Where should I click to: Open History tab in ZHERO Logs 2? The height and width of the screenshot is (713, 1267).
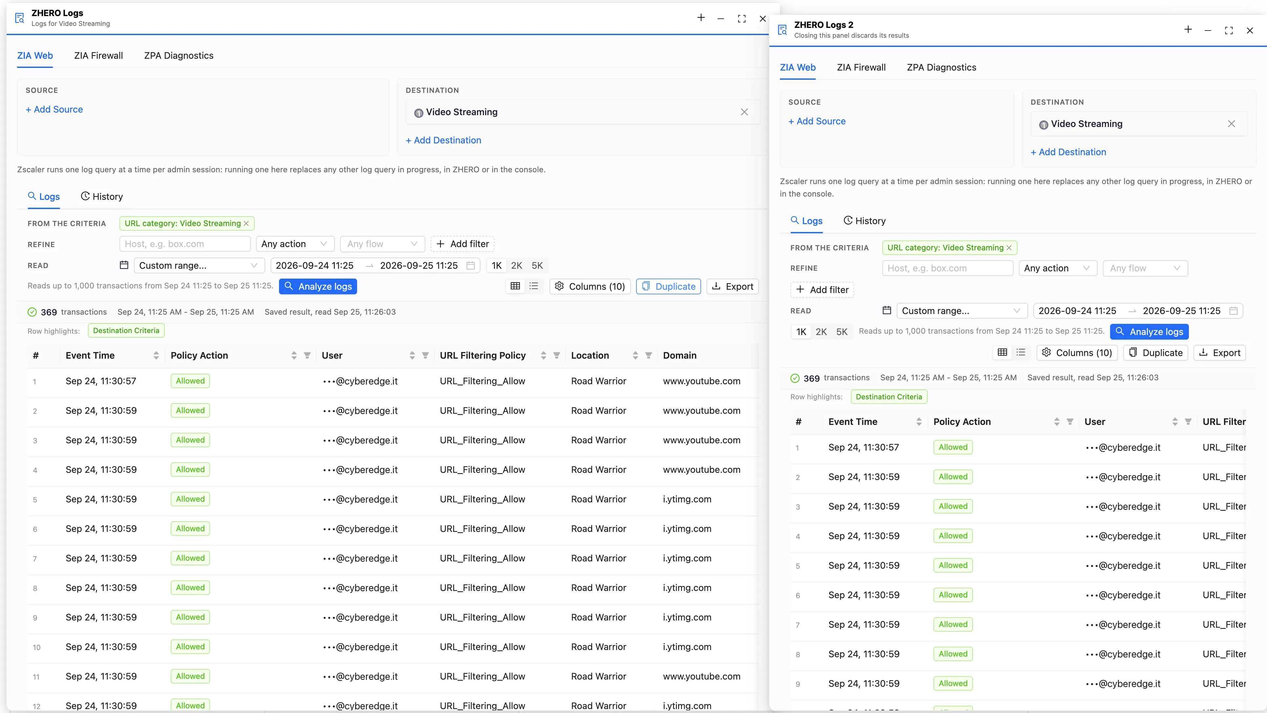tap(865, 221)
